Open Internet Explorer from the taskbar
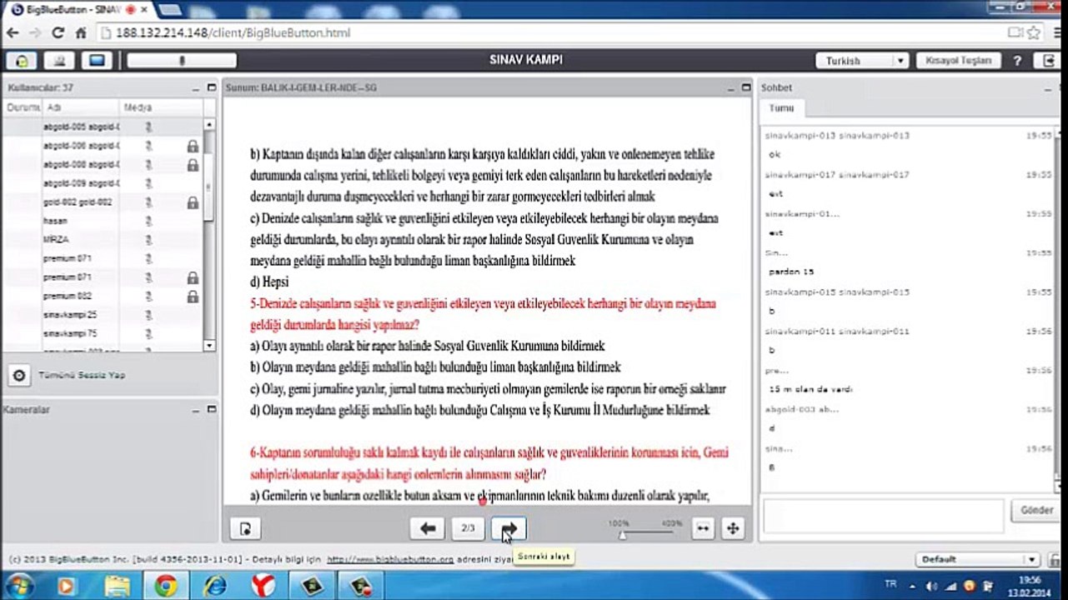This screenshot has height=600, width=1068. coord(214,586)
